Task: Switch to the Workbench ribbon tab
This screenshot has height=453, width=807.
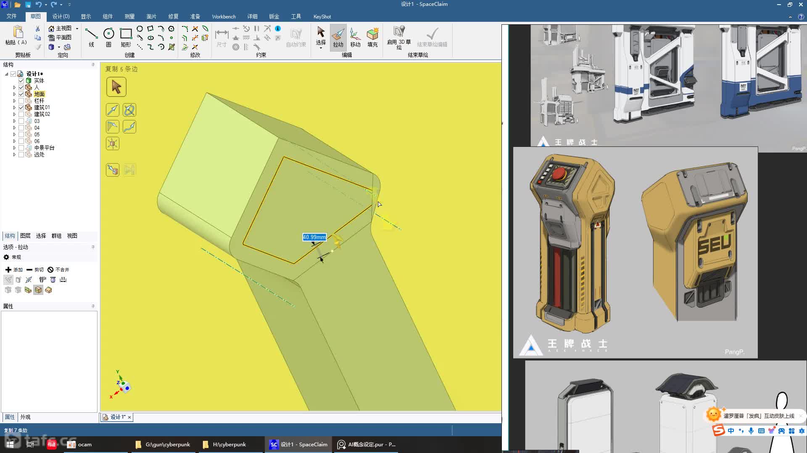Action: (x=224, y=16)
